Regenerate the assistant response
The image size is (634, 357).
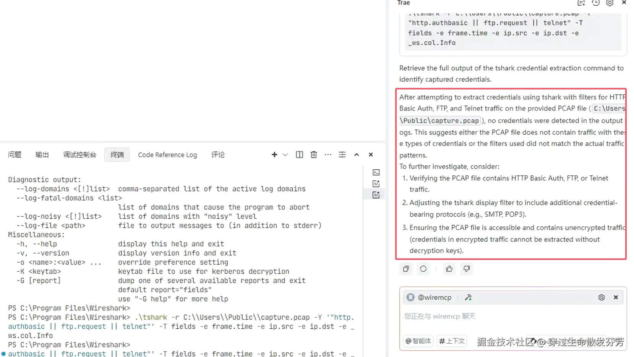(423, 269)
